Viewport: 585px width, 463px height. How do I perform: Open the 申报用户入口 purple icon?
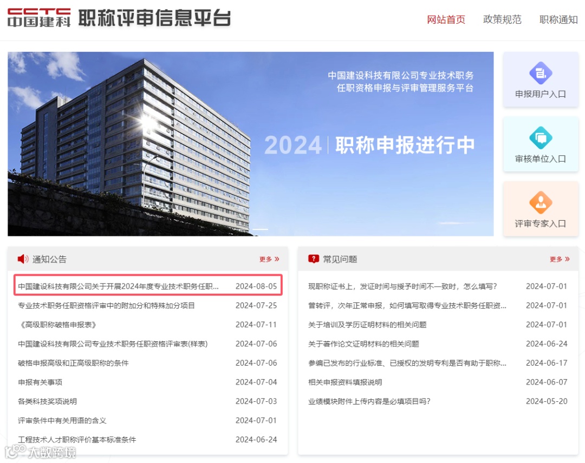(541, 73)
